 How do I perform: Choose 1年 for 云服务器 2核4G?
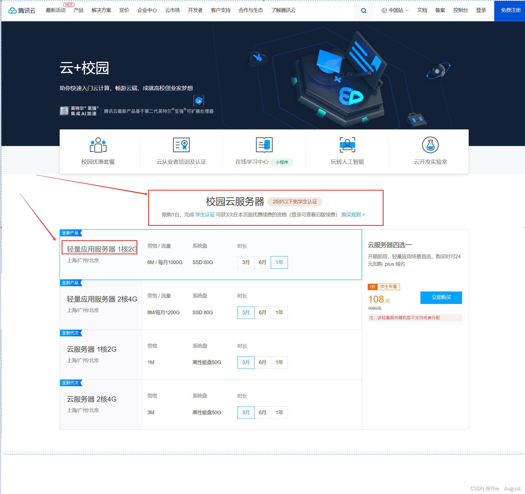279,413
